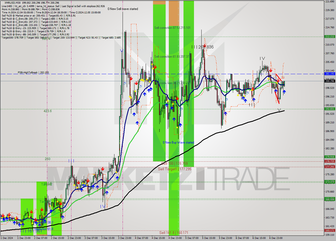Click the '6 Dec 15:00' time axis label
336x241 pixels.
coord(259,238)
